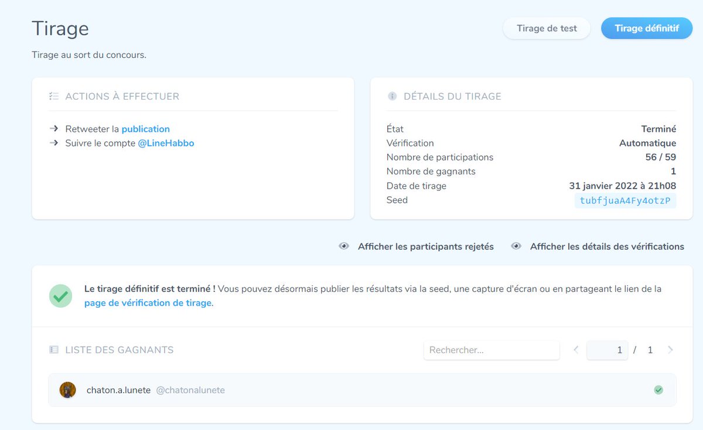Click the Actions à effectuer checklist icon
703x430 pixels.
54,96
